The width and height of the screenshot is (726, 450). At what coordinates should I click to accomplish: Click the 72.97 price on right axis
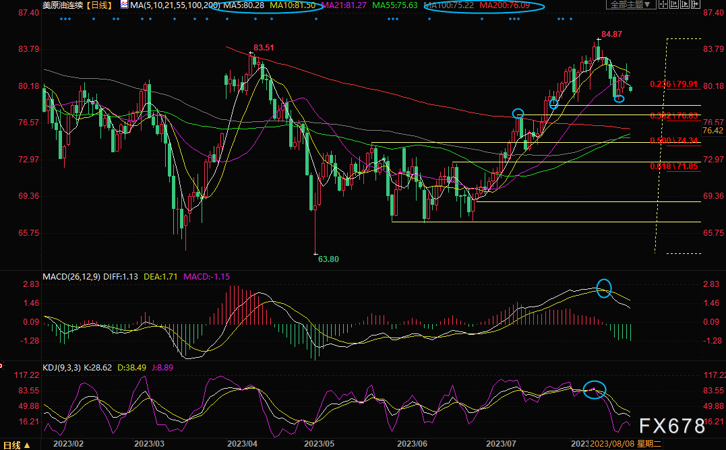(x=713, y=159)
